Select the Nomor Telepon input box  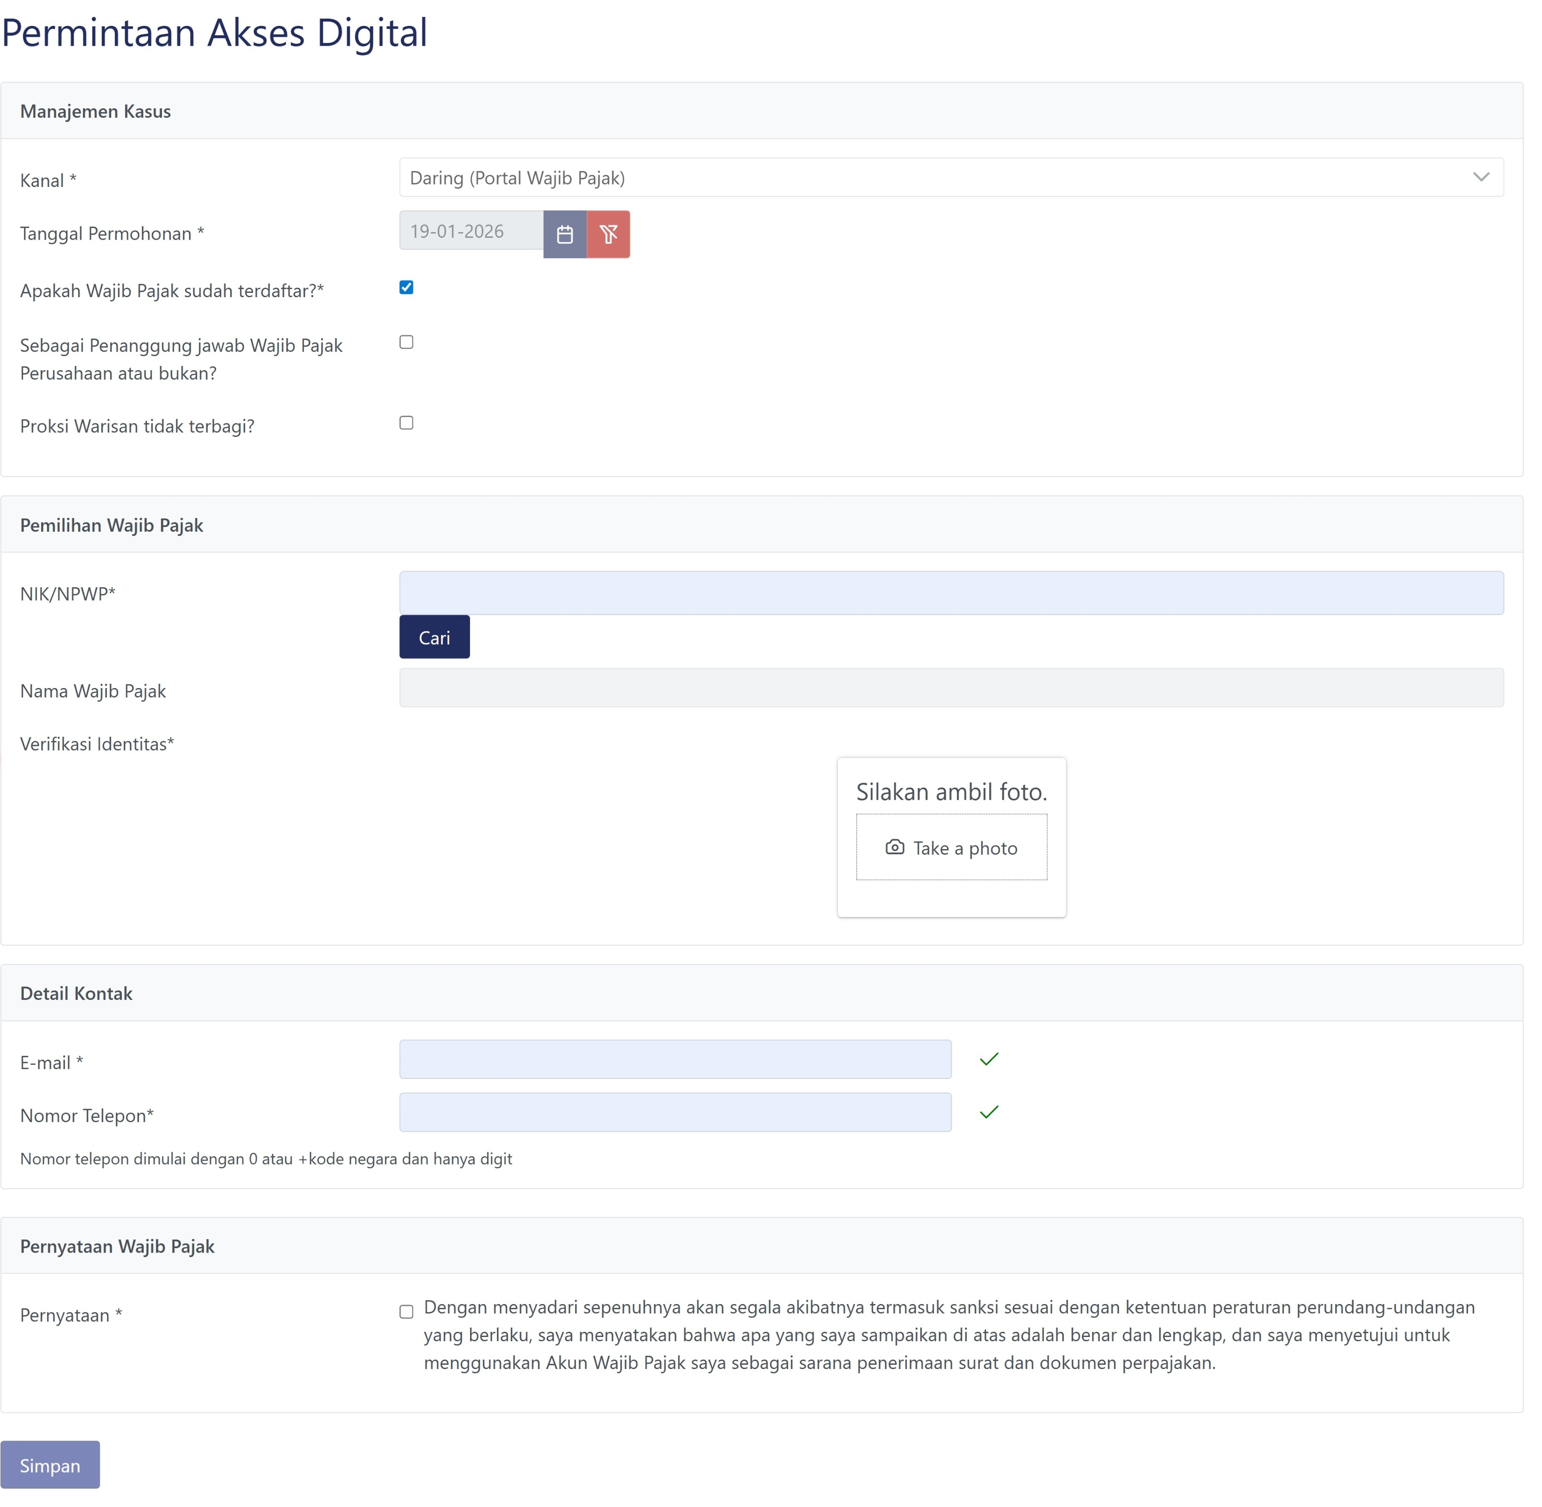(674, 1113)
